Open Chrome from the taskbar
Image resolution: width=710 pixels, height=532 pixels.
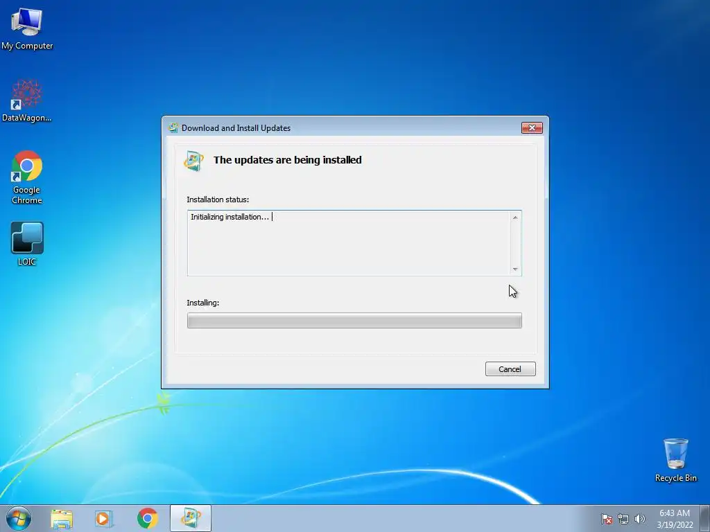pyautogui.click(x=147, y=518)
